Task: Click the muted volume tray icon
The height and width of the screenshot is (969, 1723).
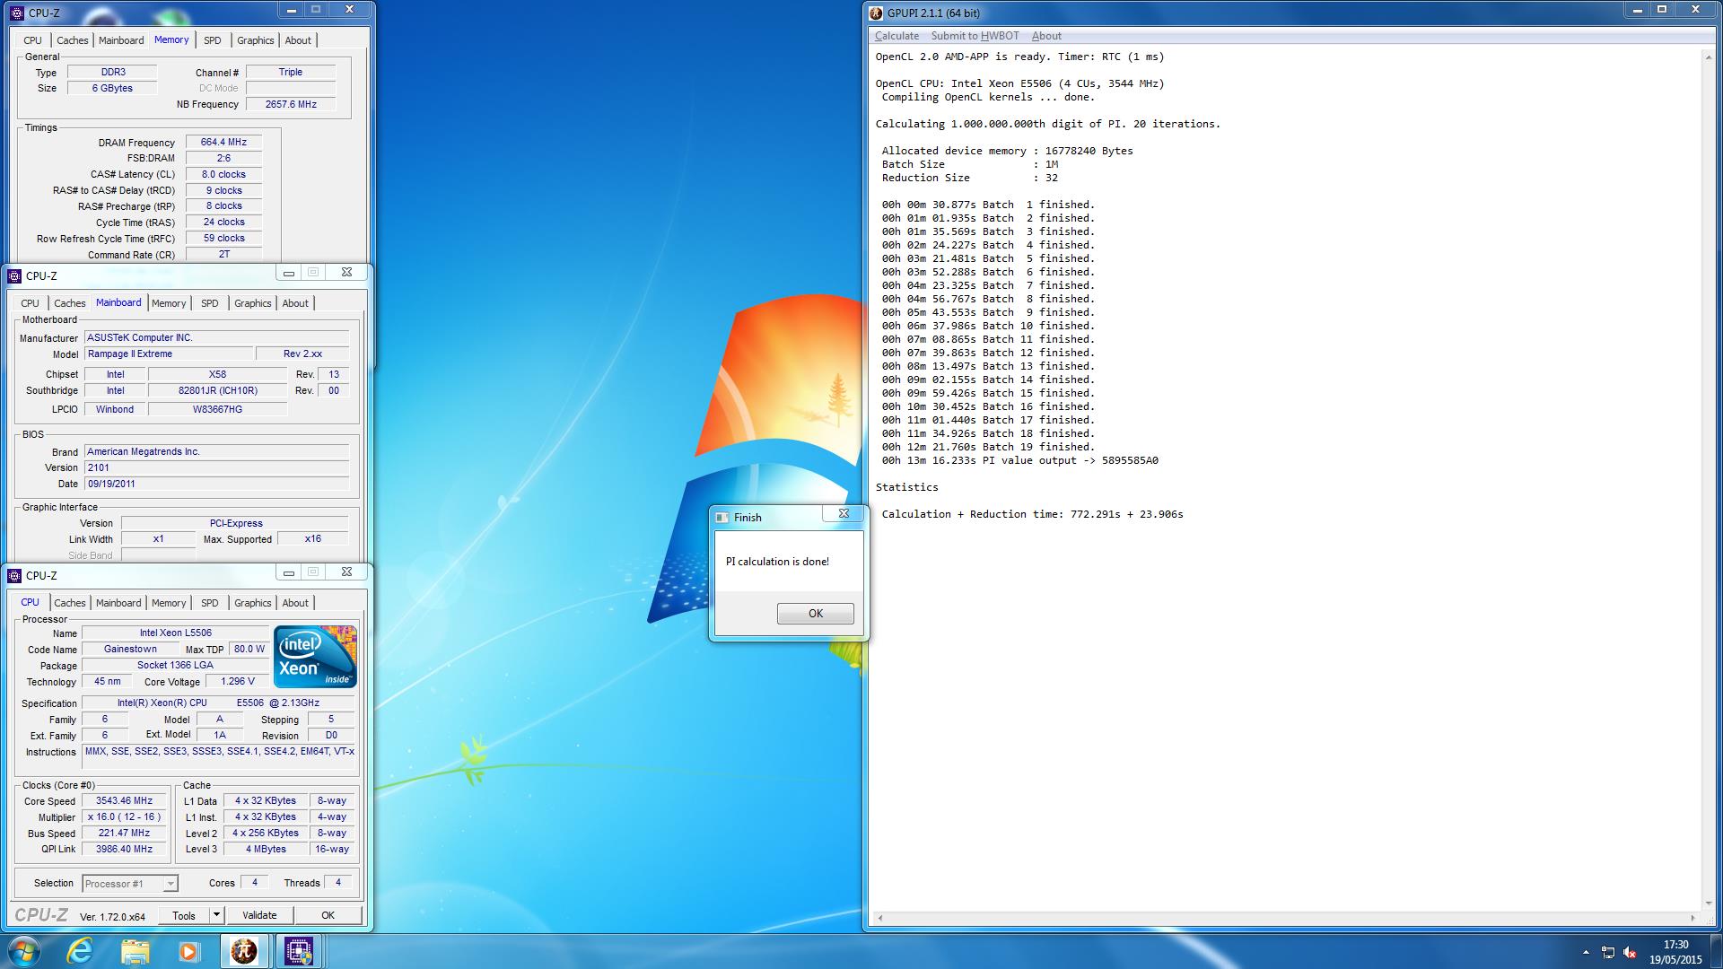Action: pos(1631,953)
